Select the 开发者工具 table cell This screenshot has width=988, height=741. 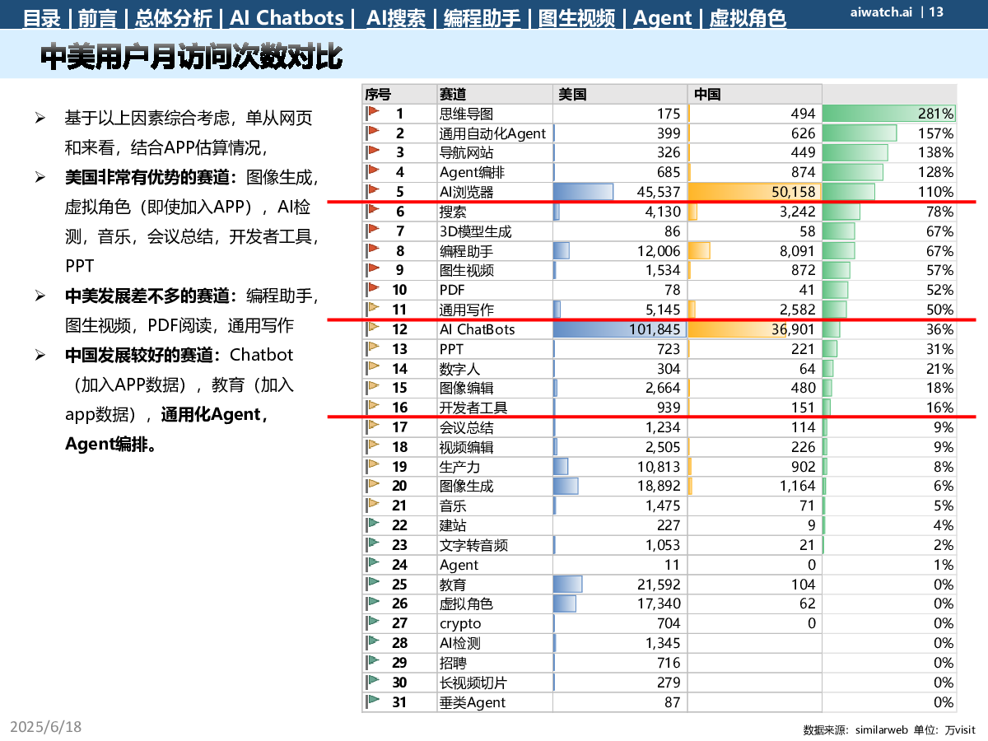[x=494, y=408]
